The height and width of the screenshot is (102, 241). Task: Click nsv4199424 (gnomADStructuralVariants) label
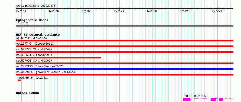click(x=46, y=72)
